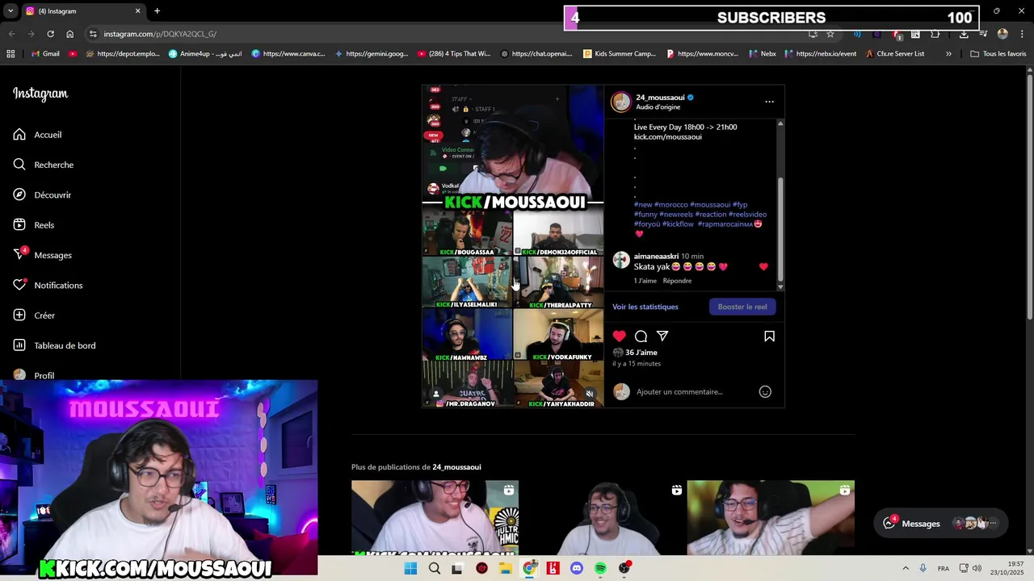The width and height of the screenshot is (1034, 581).
Task: Show hidden system tray icons
Action: [x=905, y=568]
